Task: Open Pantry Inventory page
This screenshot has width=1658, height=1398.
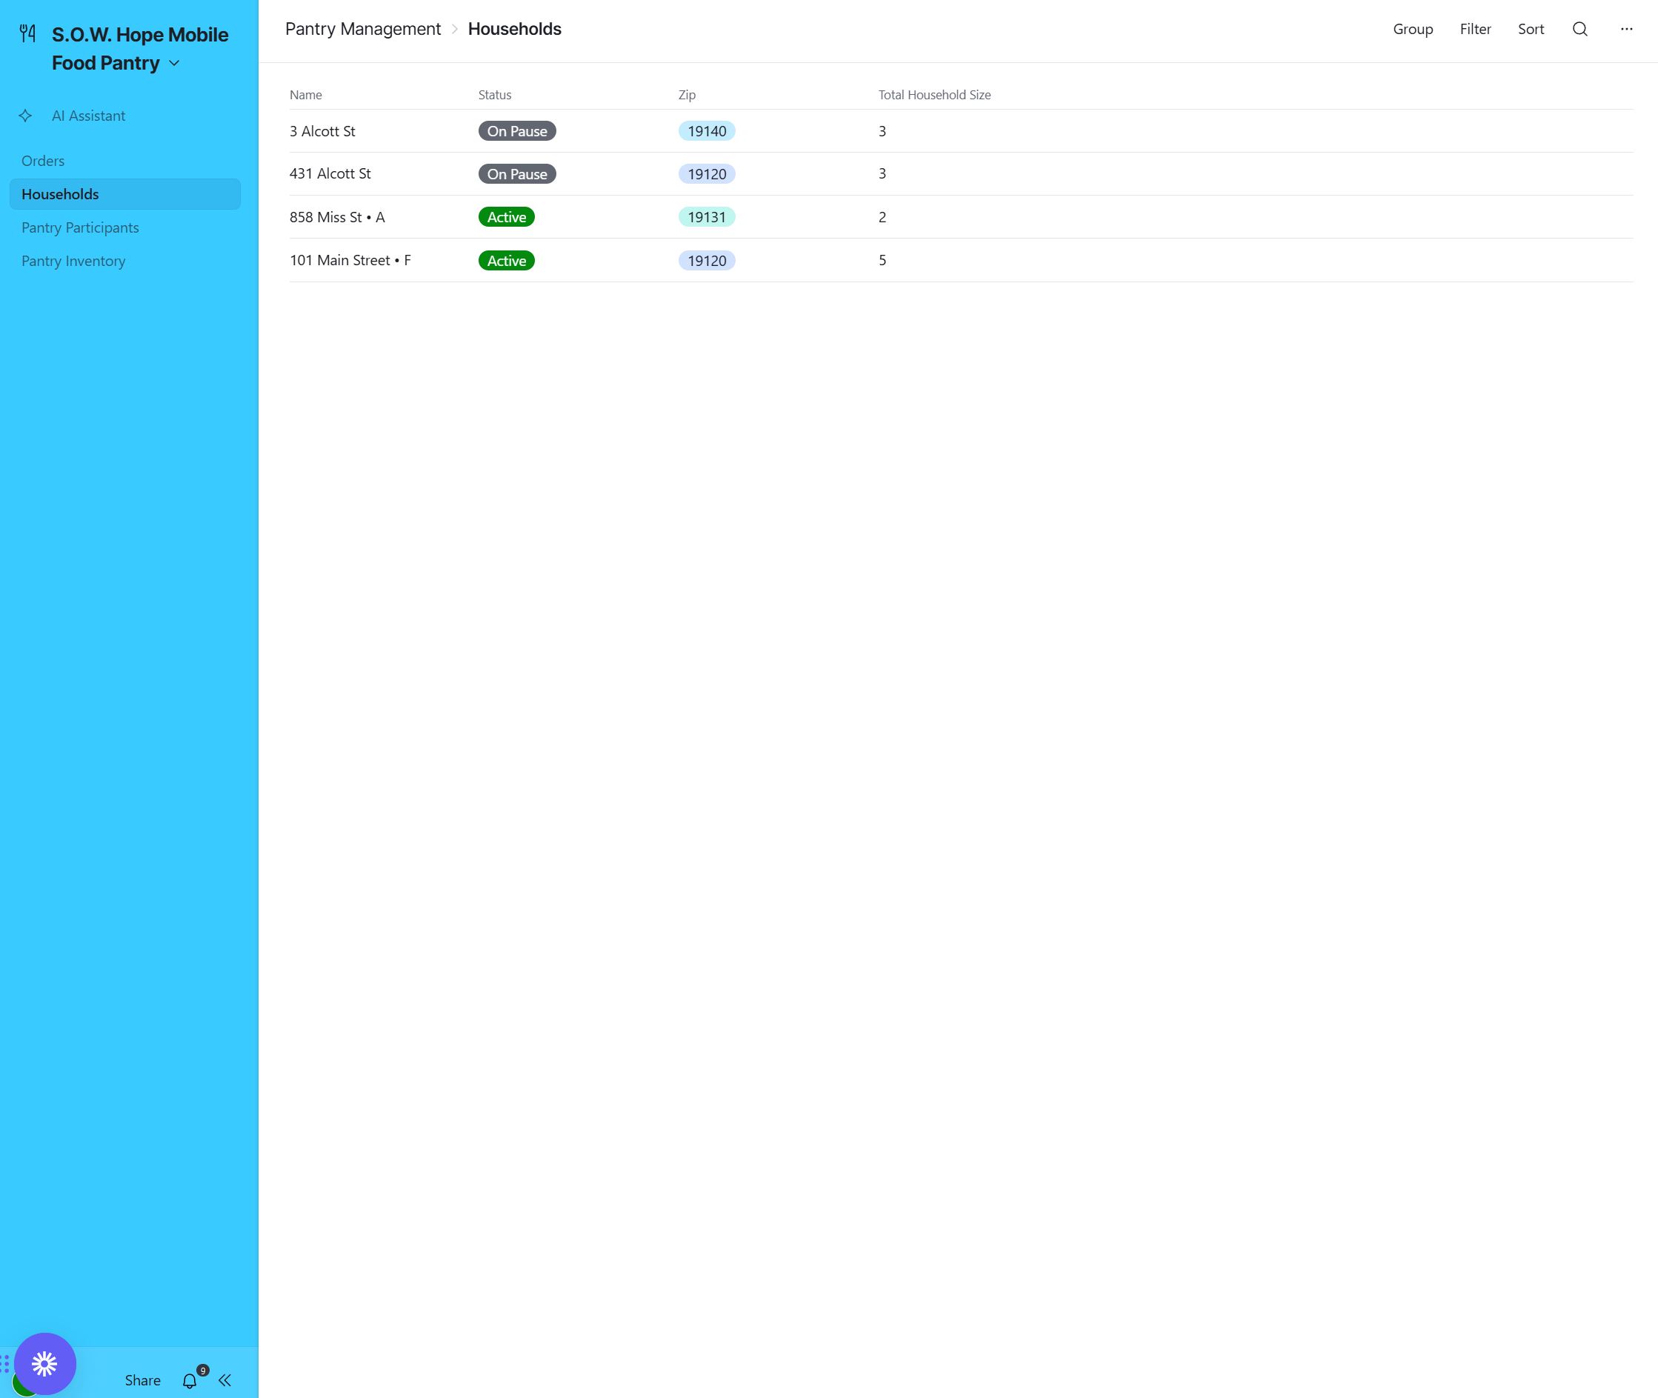Action: tap(73, 261)
